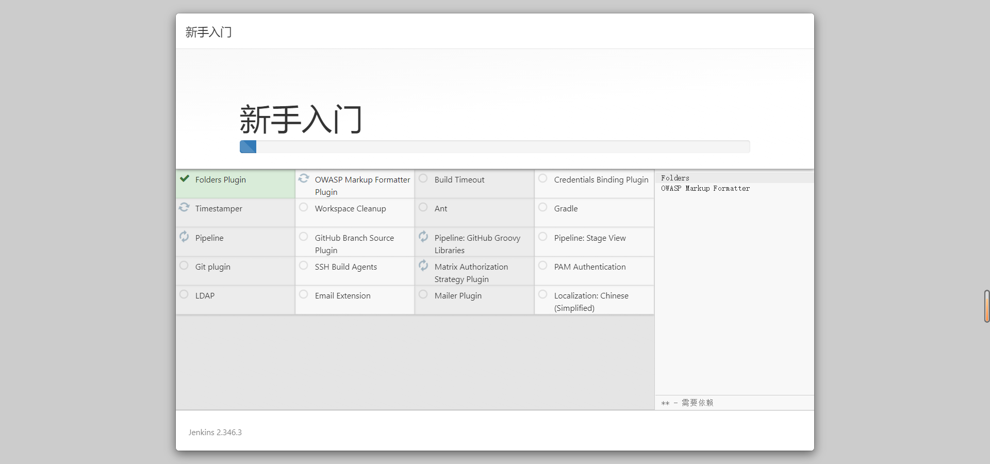Click the '** - 需要依赖' legend text

point(687,403)
